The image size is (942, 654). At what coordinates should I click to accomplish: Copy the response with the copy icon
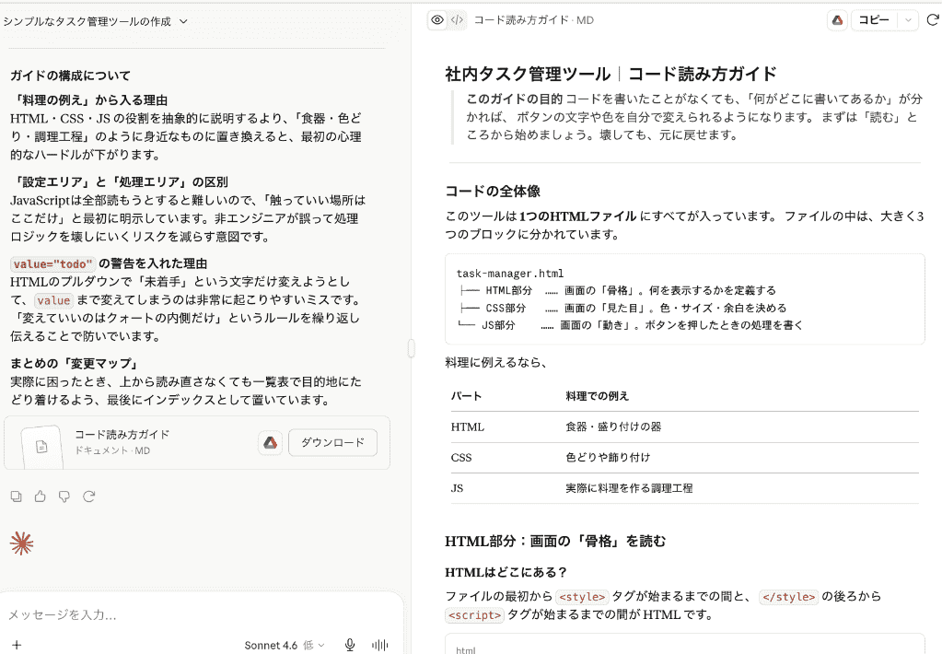point(17,496)
